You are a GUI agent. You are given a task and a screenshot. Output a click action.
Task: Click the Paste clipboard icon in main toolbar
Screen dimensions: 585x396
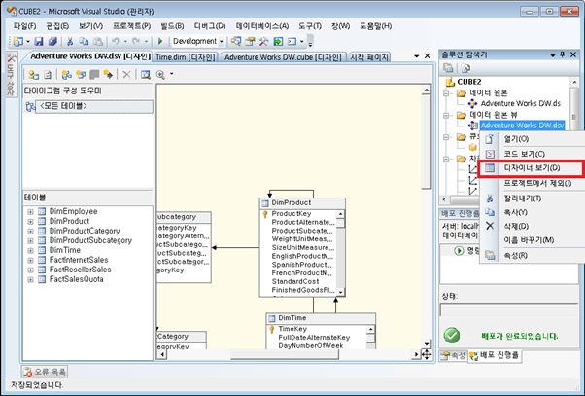pyautogui.click(x=98, y=41)
